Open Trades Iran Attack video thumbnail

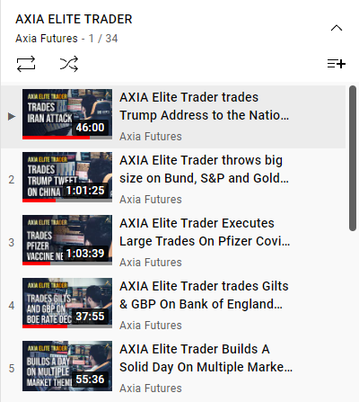(x=67, y=114)
